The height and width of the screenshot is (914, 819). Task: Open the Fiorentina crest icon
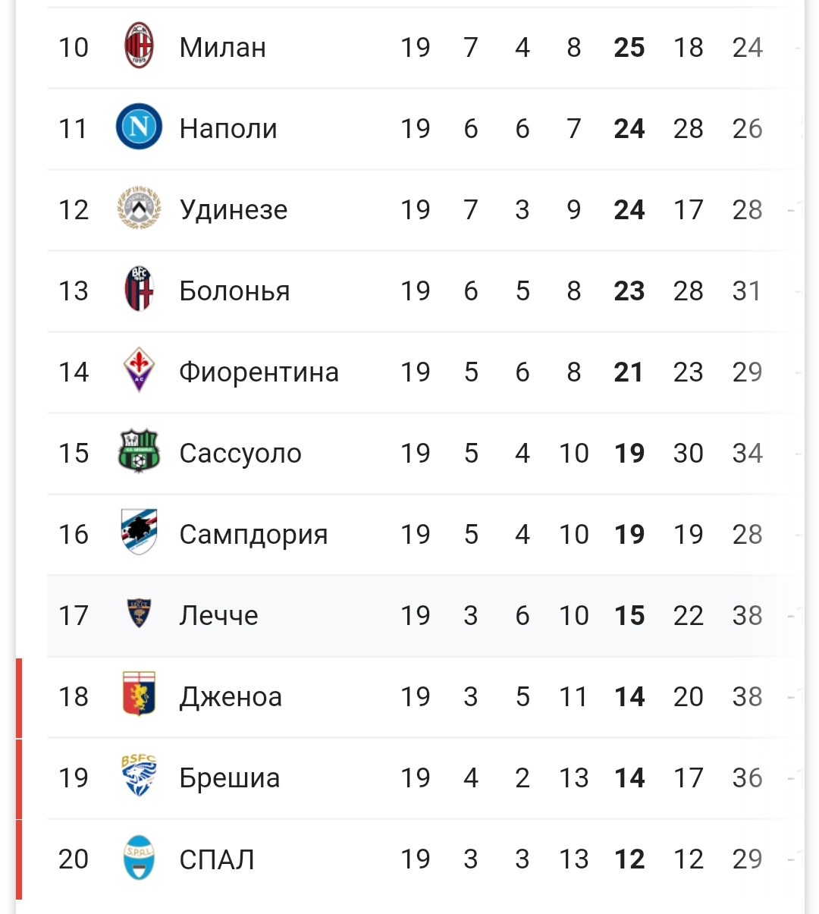(x=139, y=371)
